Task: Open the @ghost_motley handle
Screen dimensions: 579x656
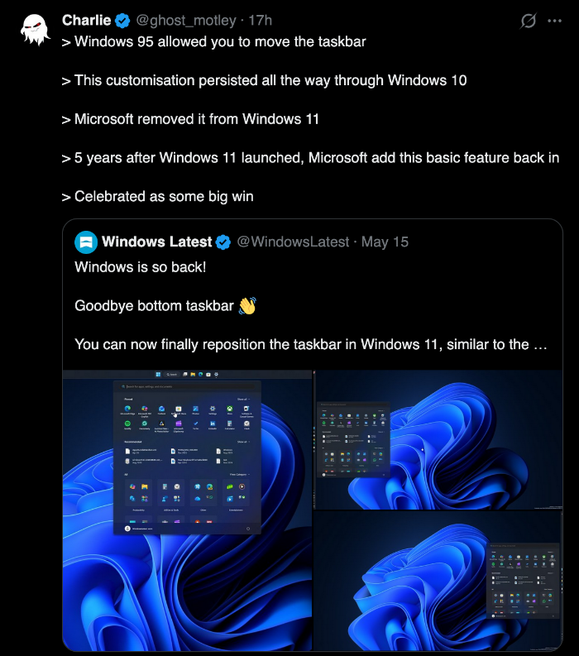Action: (186, 21)
